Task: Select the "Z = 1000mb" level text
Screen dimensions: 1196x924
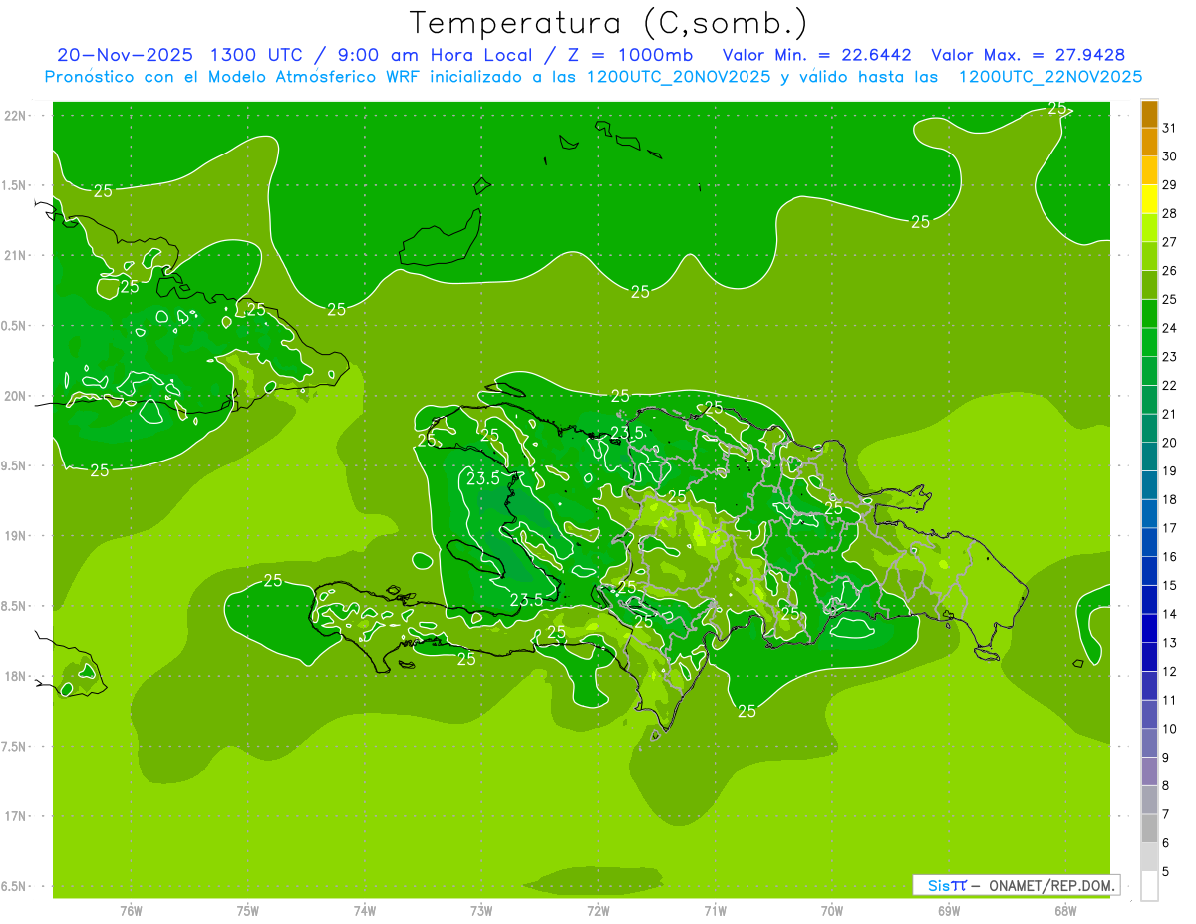Action: tap(630, 55)
